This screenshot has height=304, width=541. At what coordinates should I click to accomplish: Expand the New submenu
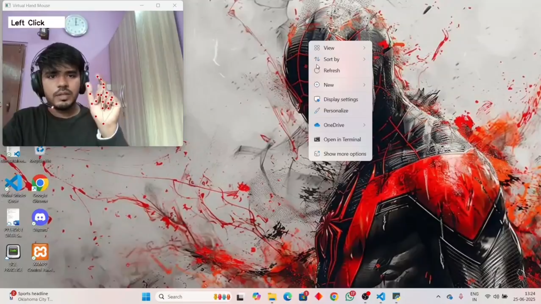(x=340, y=85)
